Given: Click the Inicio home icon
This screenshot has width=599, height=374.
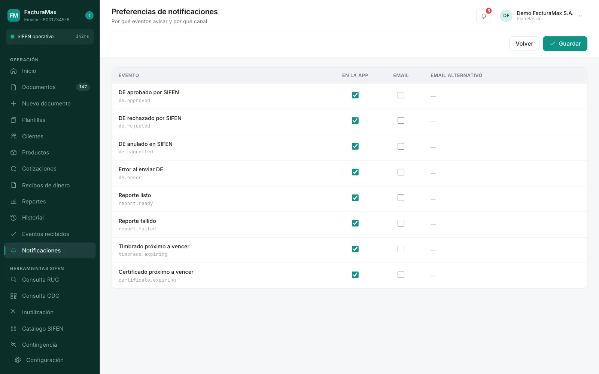Looking at the screenshot, I should pyautogui.click(x=13, y=71).
